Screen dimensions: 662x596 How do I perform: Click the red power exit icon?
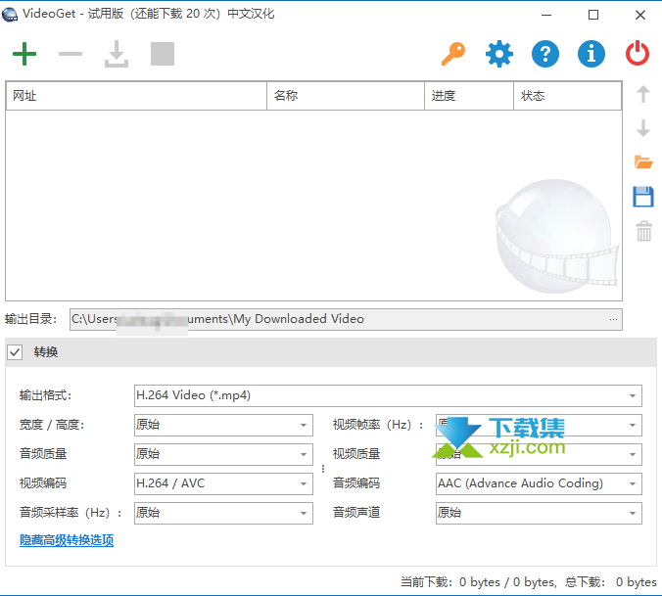tap(638, 54)
